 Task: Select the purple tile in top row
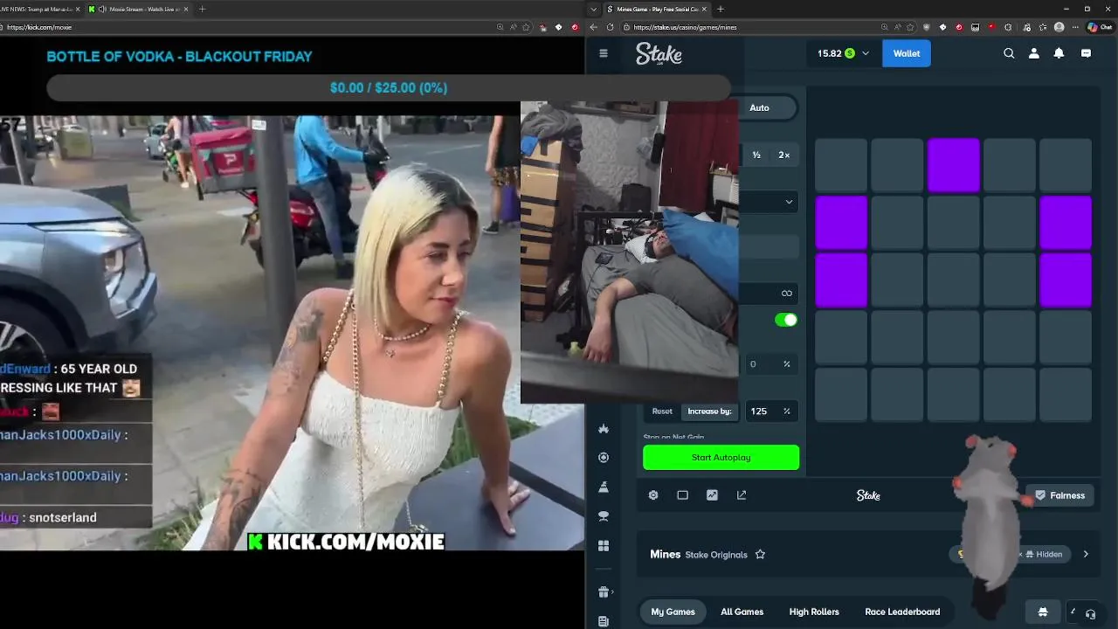coord(953,165)
